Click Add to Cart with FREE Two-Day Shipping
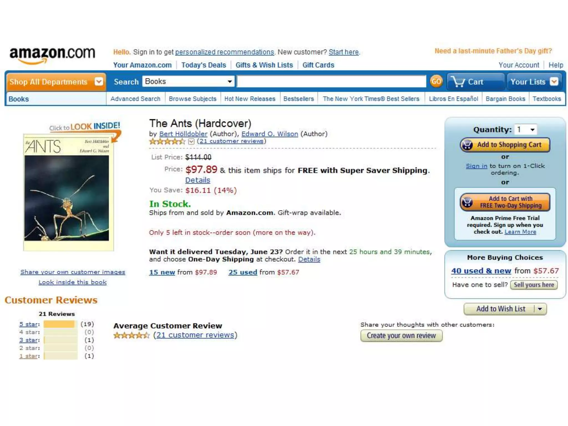The height and width of the screenshot is (426, 568). (x=505, y=202)
